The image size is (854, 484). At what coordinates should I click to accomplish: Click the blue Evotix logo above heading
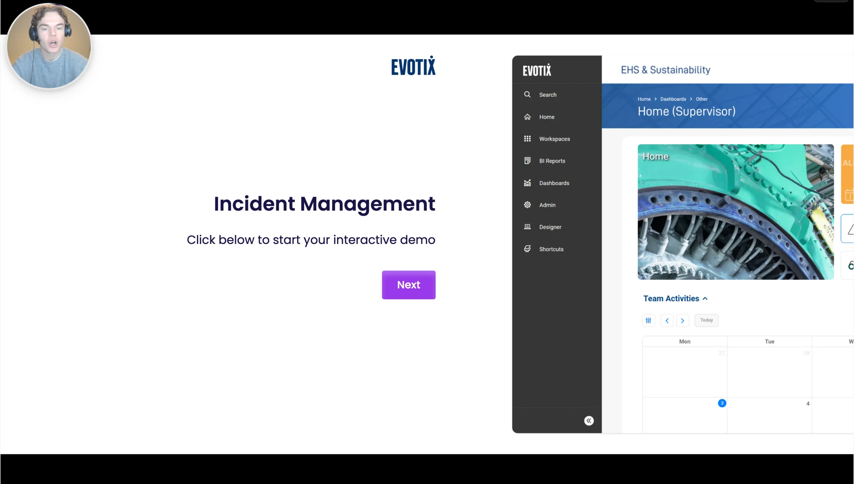pyautogui.click(x=413, y=65)
